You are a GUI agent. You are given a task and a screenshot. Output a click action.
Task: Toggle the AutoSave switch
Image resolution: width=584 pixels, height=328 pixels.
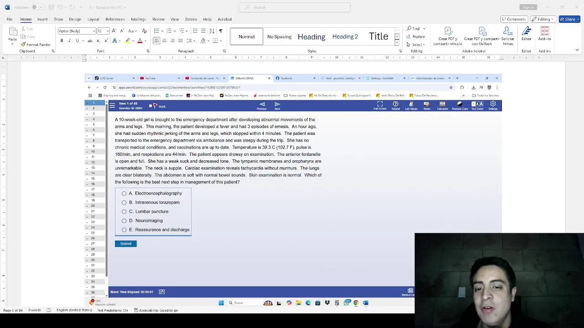[x=38, y=7]
